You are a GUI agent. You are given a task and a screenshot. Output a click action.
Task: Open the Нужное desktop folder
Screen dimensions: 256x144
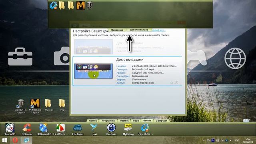tap(49, 105)
